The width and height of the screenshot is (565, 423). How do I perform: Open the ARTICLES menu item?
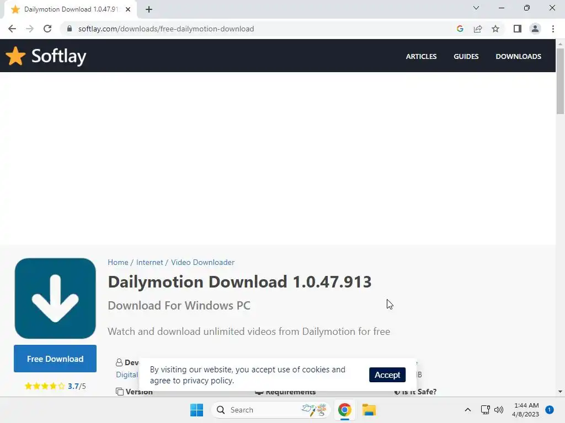click(x=421, y=57)
